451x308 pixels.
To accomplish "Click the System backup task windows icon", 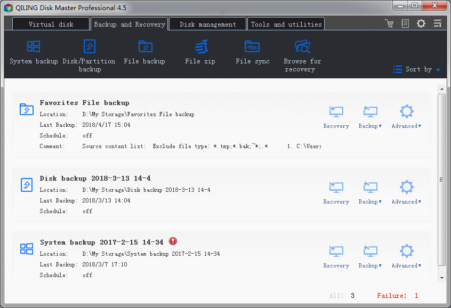I will [x=27, y=249].
